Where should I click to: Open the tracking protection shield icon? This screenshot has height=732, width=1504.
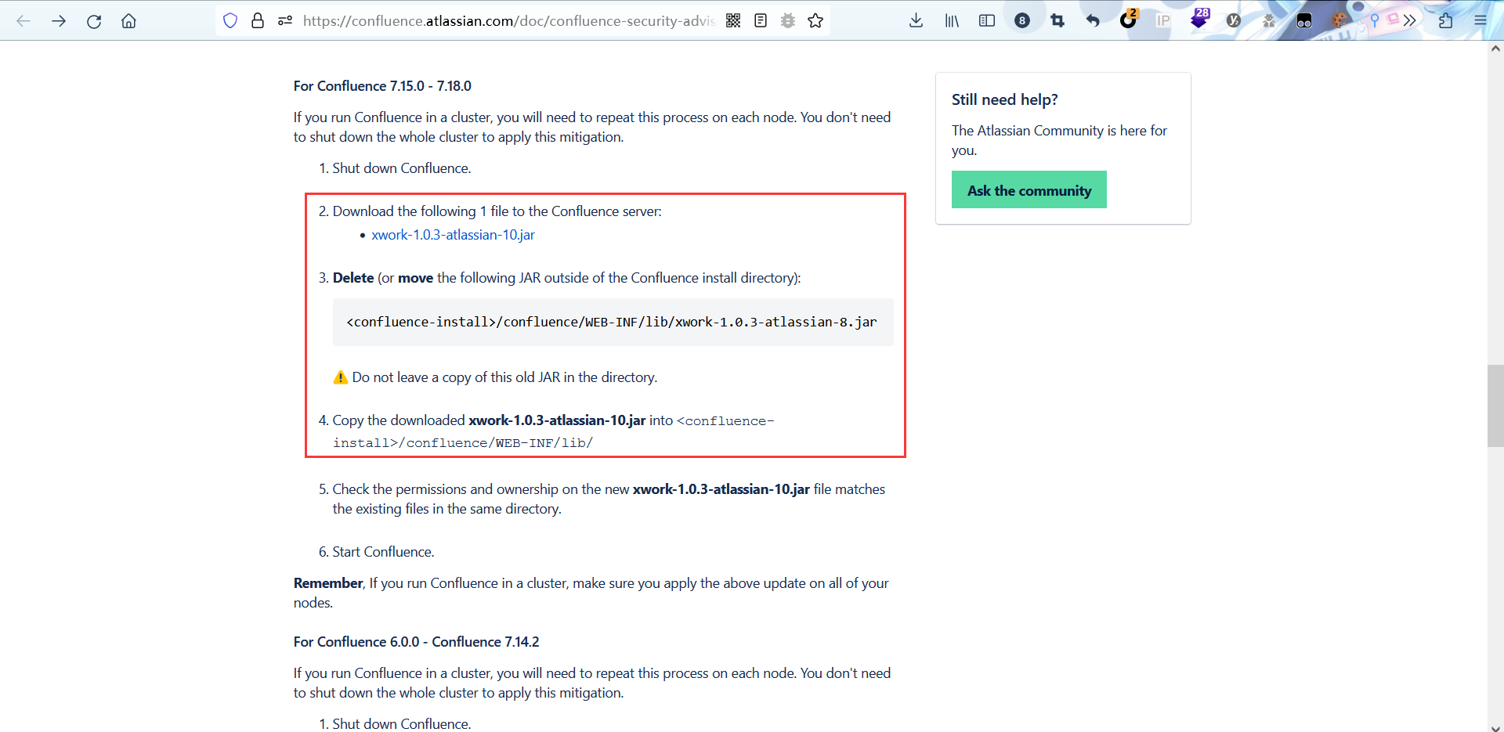[230, 21]
